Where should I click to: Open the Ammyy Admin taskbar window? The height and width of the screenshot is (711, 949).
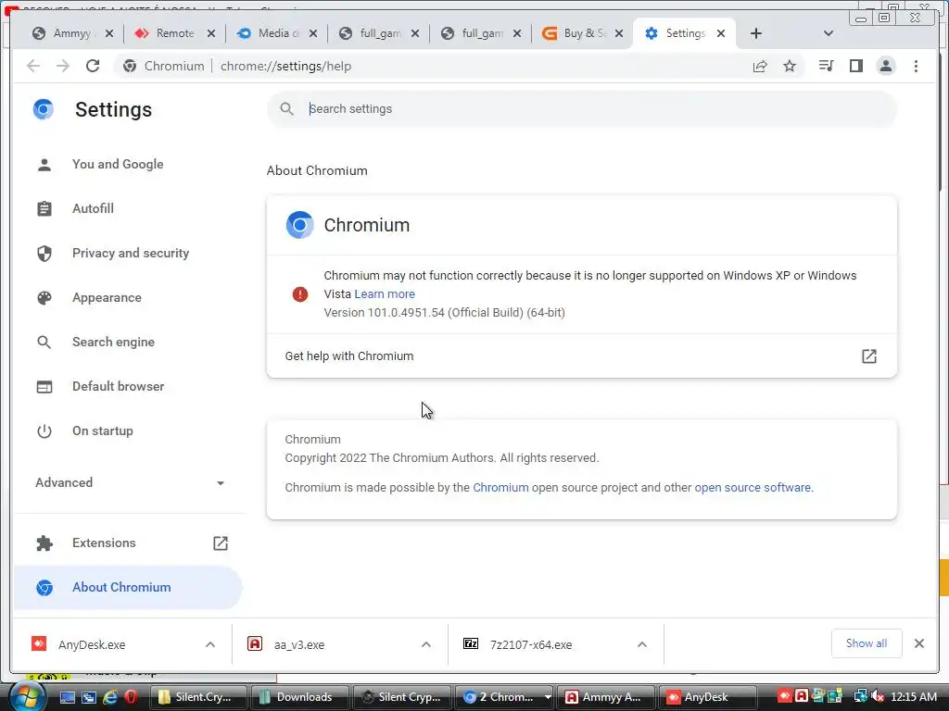click(x=606, y=697)
